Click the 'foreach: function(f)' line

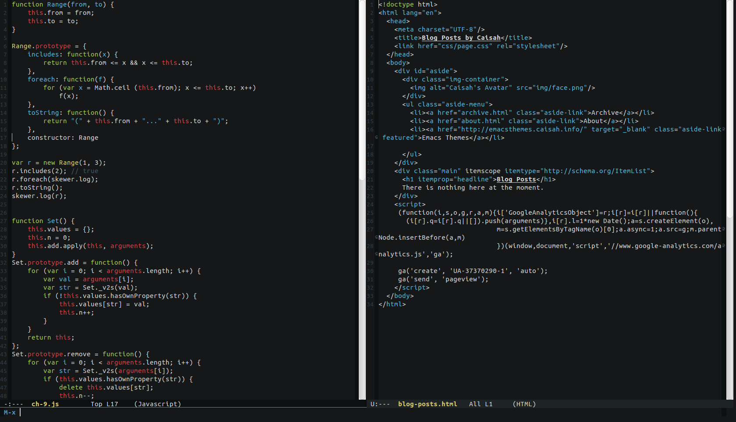click(x=71, y=79)
